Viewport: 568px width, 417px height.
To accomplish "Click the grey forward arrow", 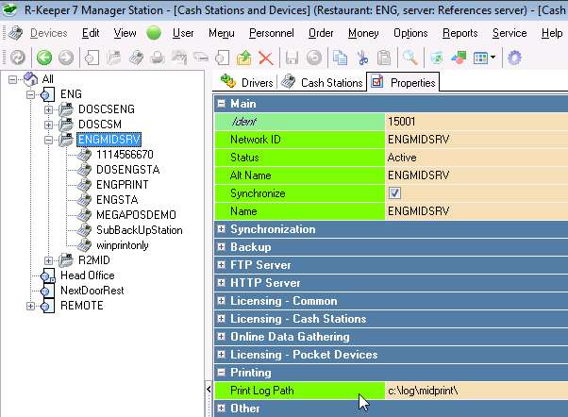I will (66, 58).
